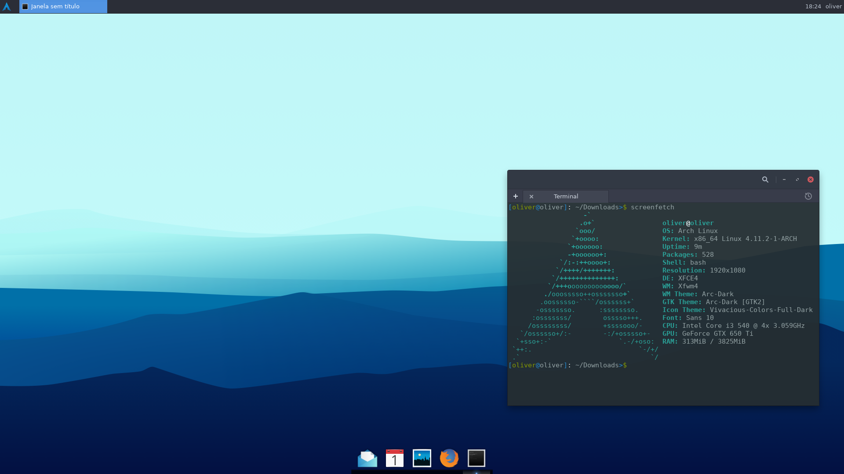Maximize the terminal window
Viewport: 844px width, 474px height.
click(797, 180)
